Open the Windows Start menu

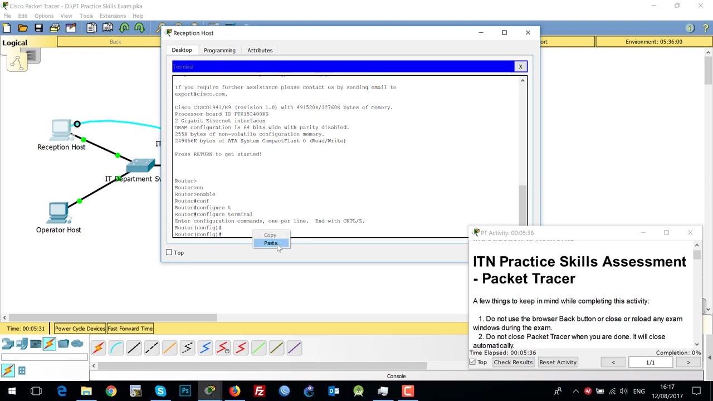pyautogui.click(x=12, y=392)
